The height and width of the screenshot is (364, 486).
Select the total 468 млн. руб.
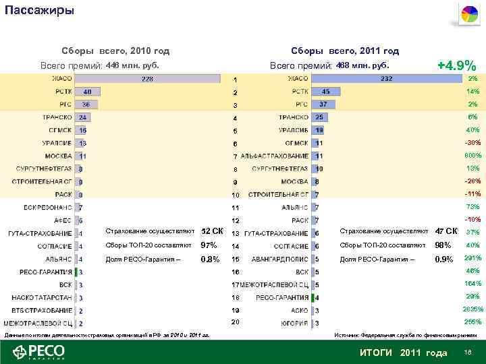[362, 65]
